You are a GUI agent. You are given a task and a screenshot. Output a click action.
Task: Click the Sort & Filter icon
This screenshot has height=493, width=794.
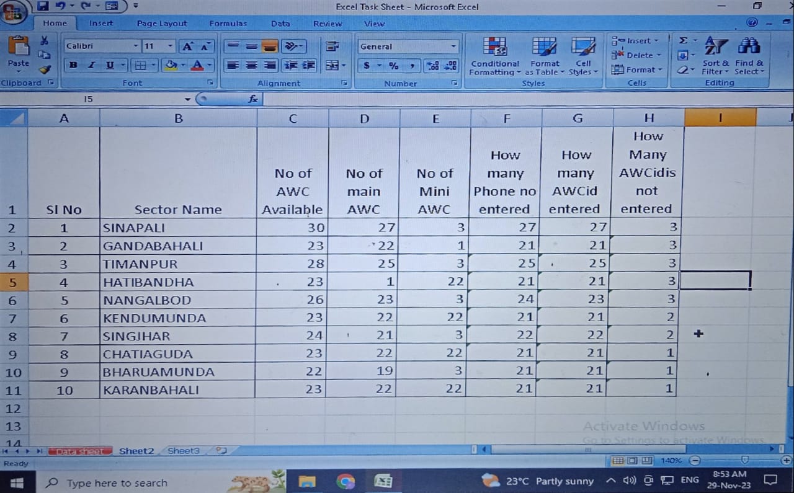coord(715,56)
